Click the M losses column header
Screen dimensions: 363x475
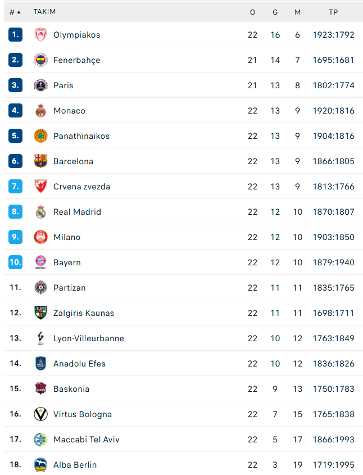tap(298, 12)
